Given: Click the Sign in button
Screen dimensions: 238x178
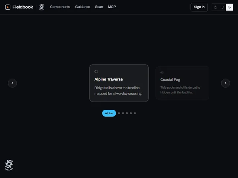Looking at the screenshot, I should 199,7.
